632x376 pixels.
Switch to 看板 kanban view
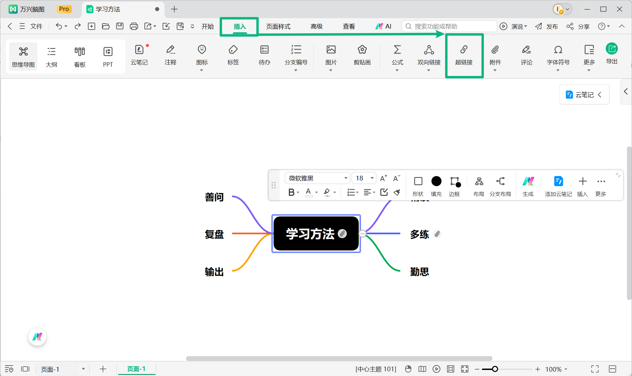[80, 57]
